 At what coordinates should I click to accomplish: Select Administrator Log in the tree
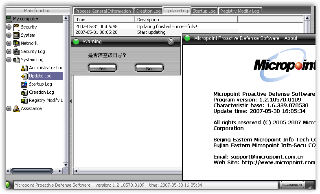coord(46,68)
